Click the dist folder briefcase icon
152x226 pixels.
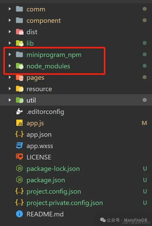[x=19, y=32]
